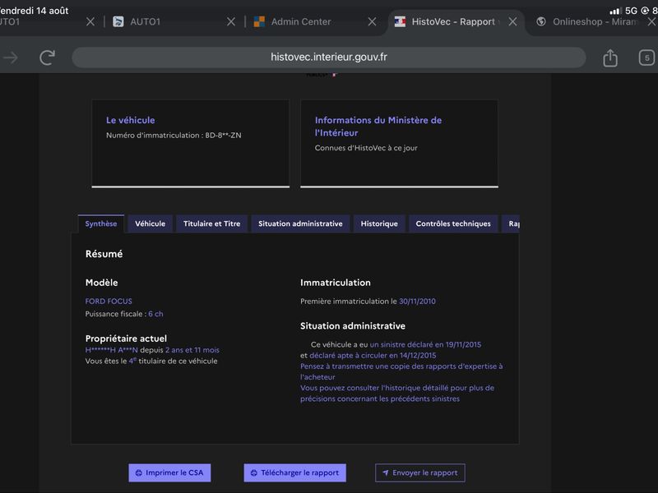The height and width of the screenshot is (493, 658).
Task: Click the FORD FOCUS model link
Action: tap(109, 302)
